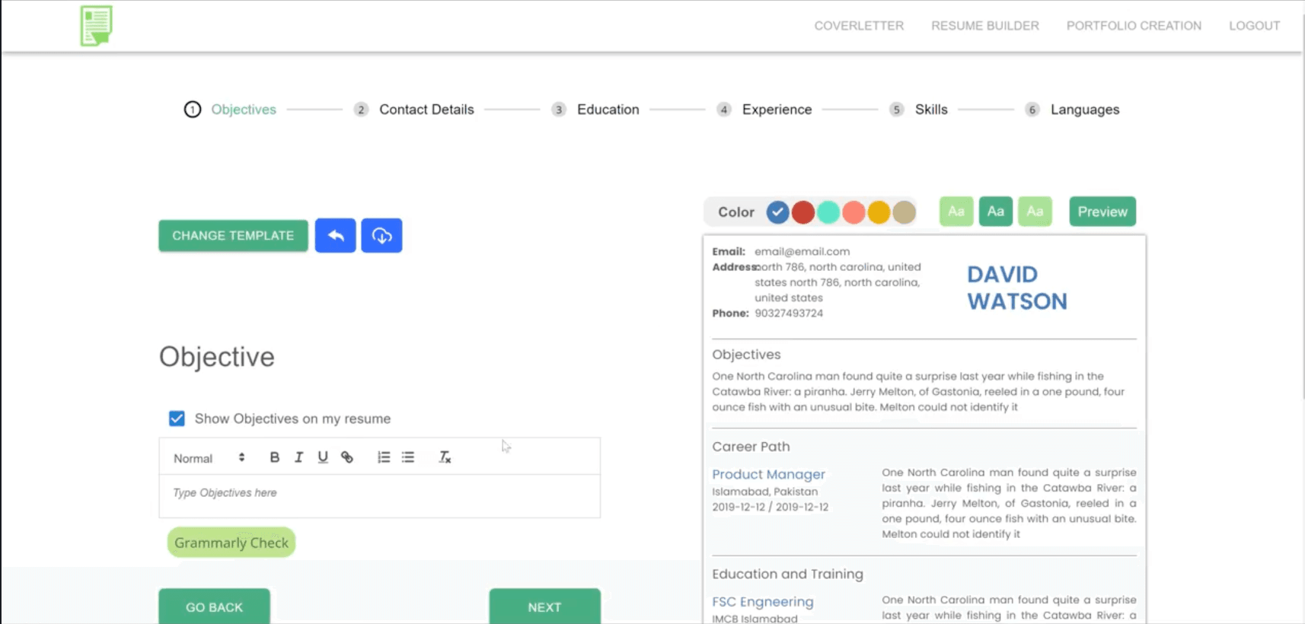1305x624 pixels.
Task: Jump to the Skills step
Action: click(x=918, y=110)
